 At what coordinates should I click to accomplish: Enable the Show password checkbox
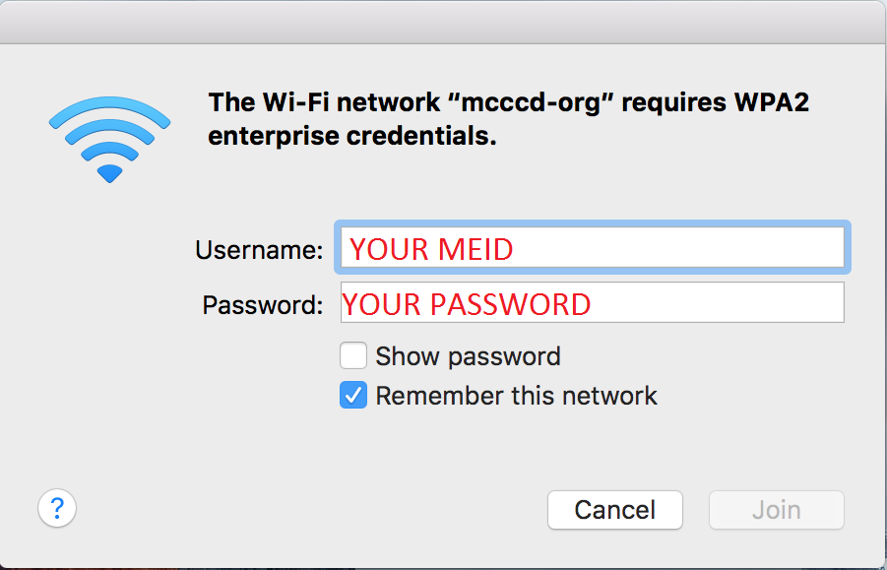353,355
